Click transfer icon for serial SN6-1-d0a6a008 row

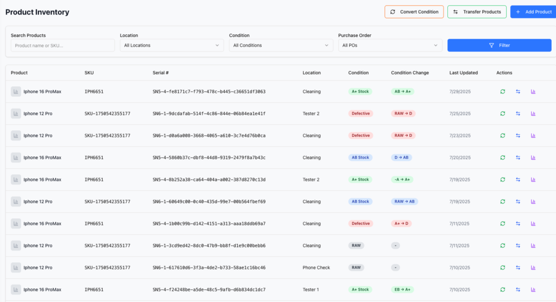[518, 136]
